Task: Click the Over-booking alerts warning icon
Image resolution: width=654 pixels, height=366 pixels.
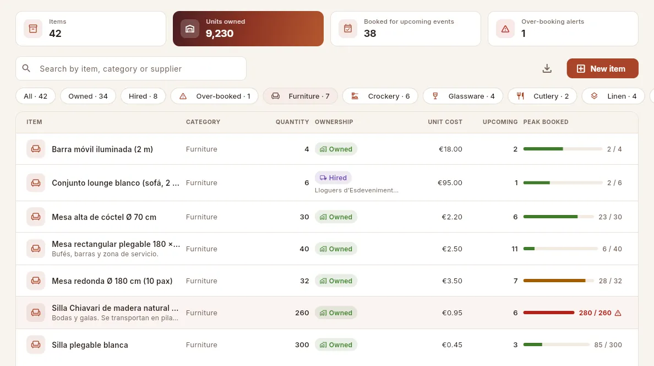Action: pyautogui.click(x=505, y=29)
